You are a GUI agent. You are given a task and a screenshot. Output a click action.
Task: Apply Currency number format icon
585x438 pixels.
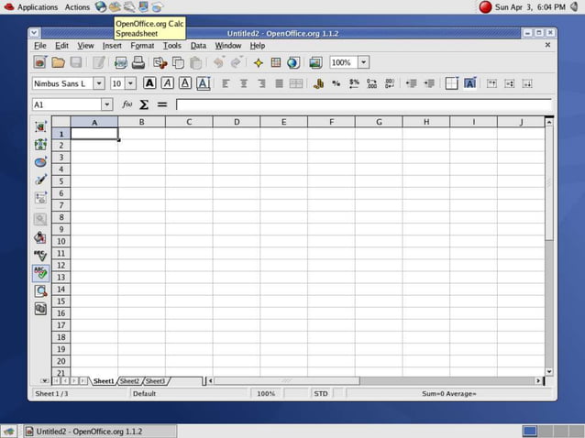pyautogui.click(x=318, y=83)
